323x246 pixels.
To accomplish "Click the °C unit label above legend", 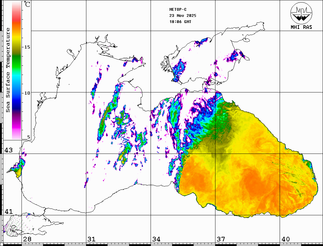I will tap(27, 5).
